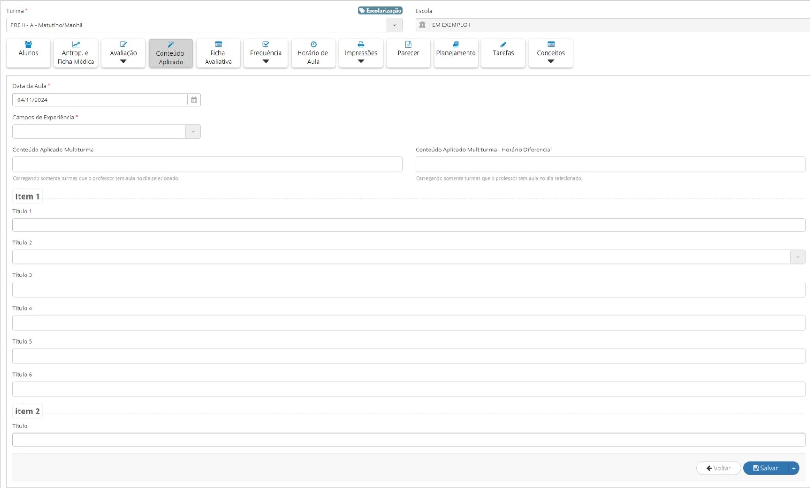Click the school building icon
Screen dimensions: 810x488
click(x=422, y=25)
